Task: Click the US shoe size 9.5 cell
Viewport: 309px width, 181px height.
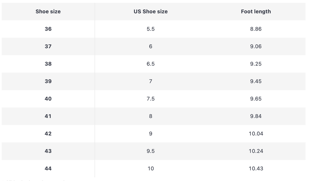Action: [151, 151]
